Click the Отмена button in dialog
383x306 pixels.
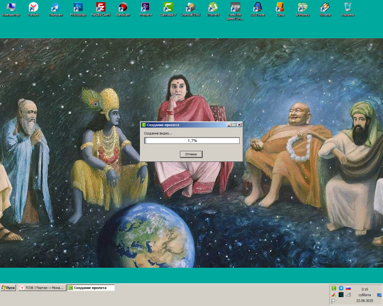[191, 154]
